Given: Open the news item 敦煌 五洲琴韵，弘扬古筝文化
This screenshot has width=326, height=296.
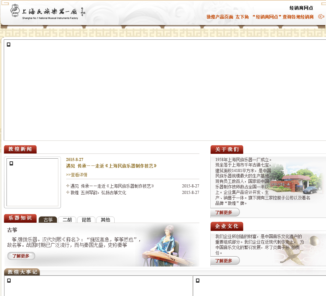Looking at the screenshot, I should (x=98, y=193).
